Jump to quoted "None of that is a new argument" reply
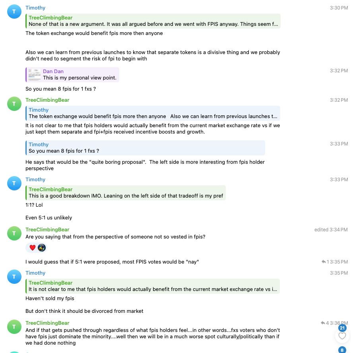 [x=153, y=21]
